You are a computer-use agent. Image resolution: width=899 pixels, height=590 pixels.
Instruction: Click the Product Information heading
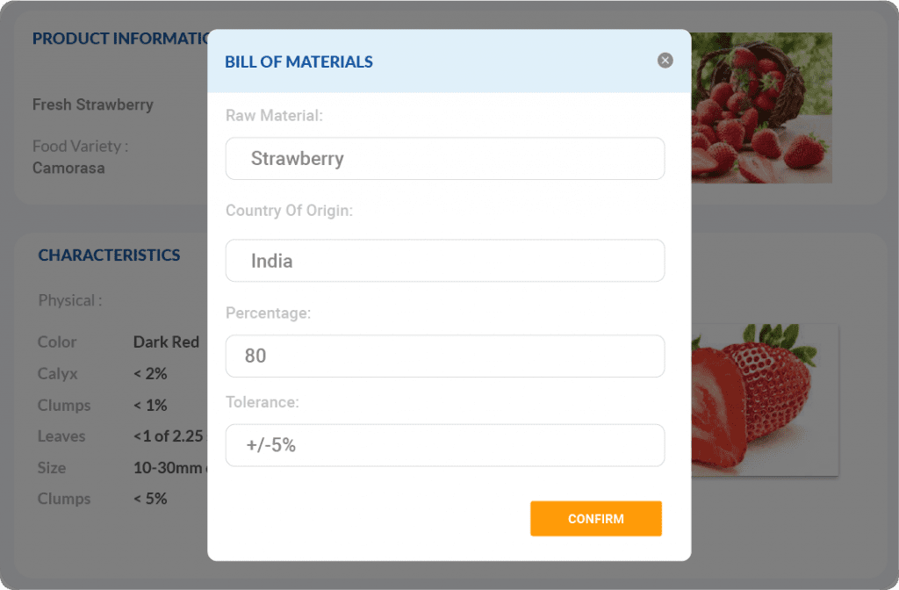(x=119, y=39)
